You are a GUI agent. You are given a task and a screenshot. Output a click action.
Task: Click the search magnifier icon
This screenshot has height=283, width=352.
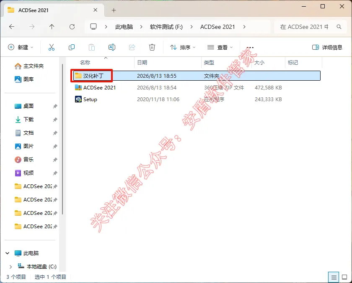point(339,27)
